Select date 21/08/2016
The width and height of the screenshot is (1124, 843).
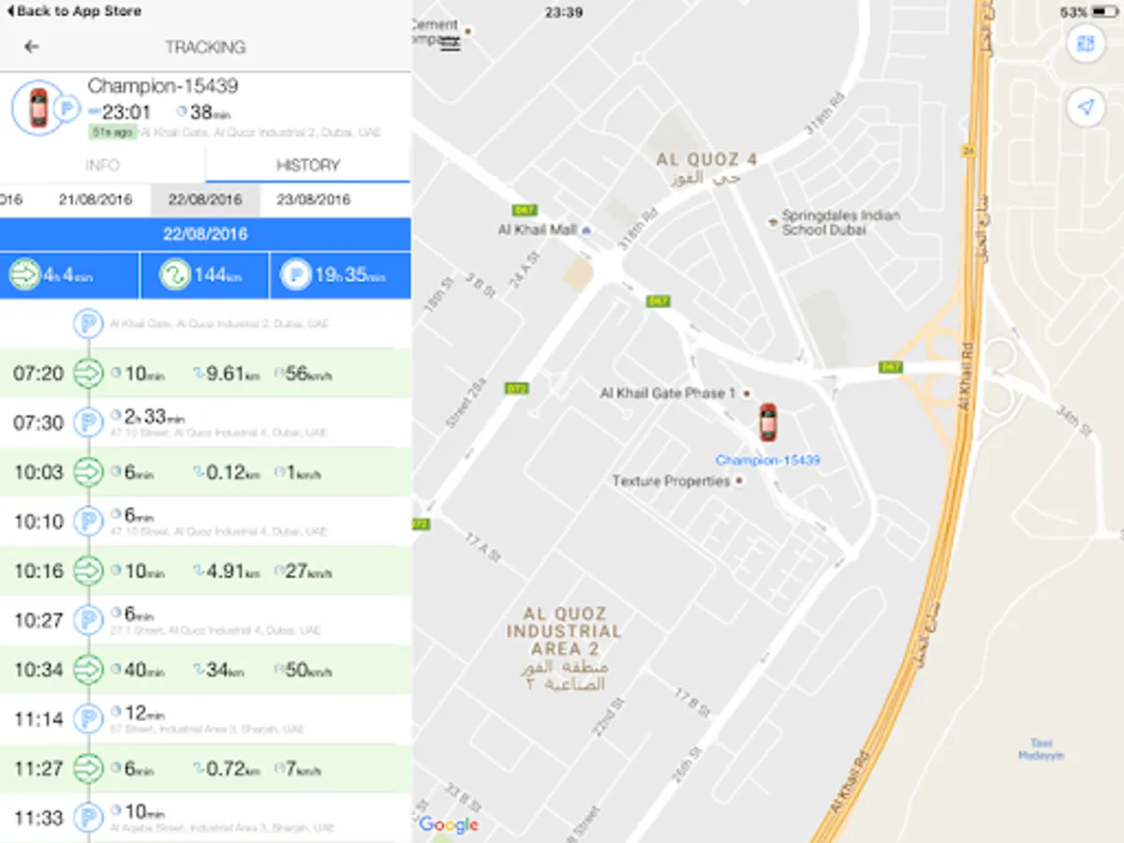click(x=95, y=200)
